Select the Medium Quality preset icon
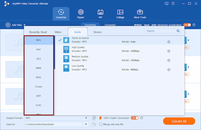The height and width of the screenshot is (130, 201). click(x=66, y=59)
